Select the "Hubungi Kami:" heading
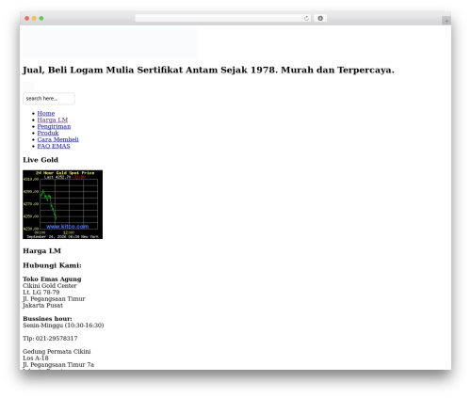 point(52,265)
